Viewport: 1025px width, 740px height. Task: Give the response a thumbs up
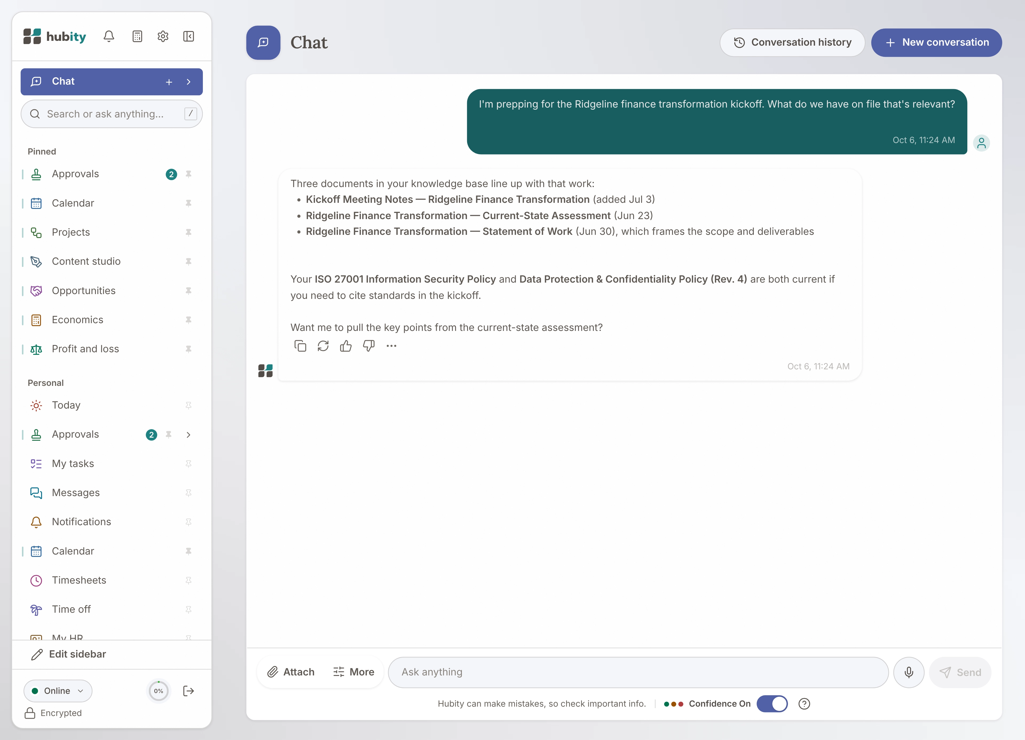(346, 346)
